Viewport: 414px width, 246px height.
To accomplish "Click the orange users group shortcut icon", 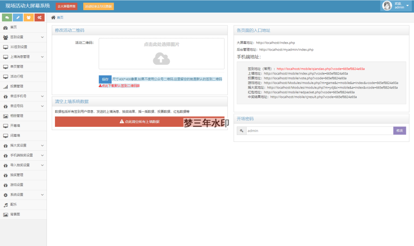I will pyautogui.click(x=29, y=17).
